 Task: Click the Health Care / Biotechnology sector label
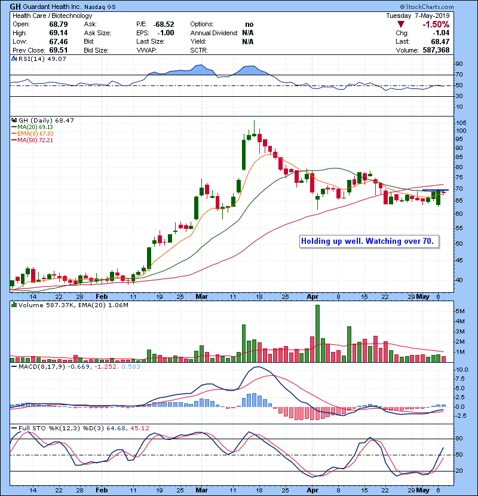pyautogui.click(x=53, y=16)
